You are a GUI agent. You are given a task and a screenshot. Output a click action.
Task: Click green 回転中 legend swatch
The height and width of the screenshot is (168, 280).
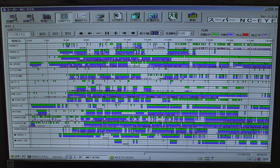215,34
